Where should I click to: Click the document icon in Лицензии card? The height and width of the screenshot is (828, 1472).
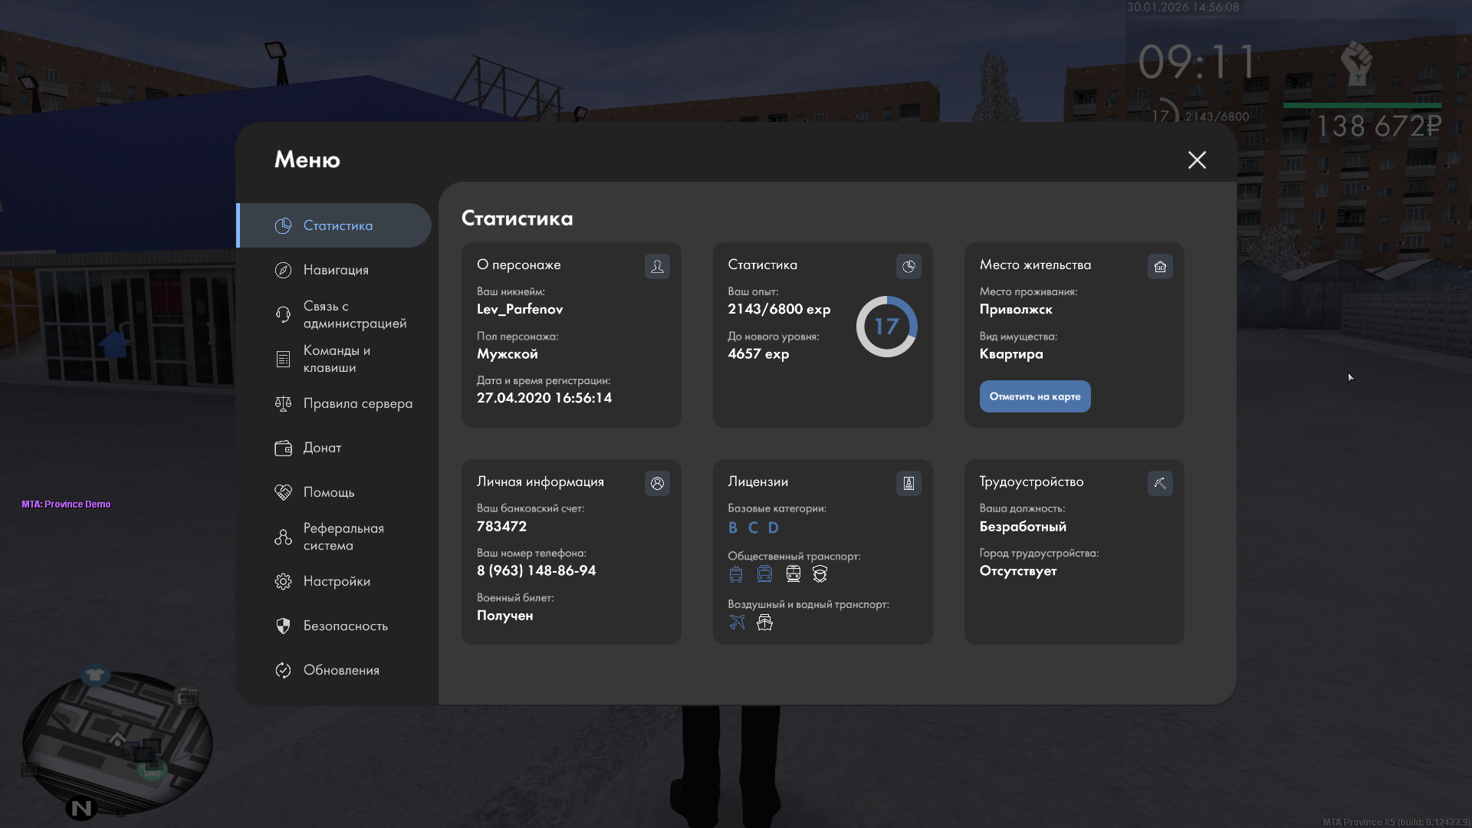(x=909, y=483)
